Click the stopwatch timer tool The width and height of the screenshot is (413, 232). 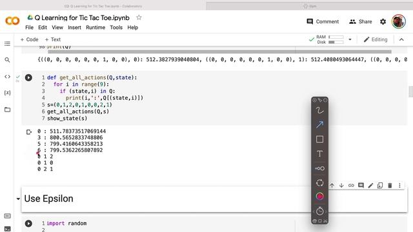(319, 211)
